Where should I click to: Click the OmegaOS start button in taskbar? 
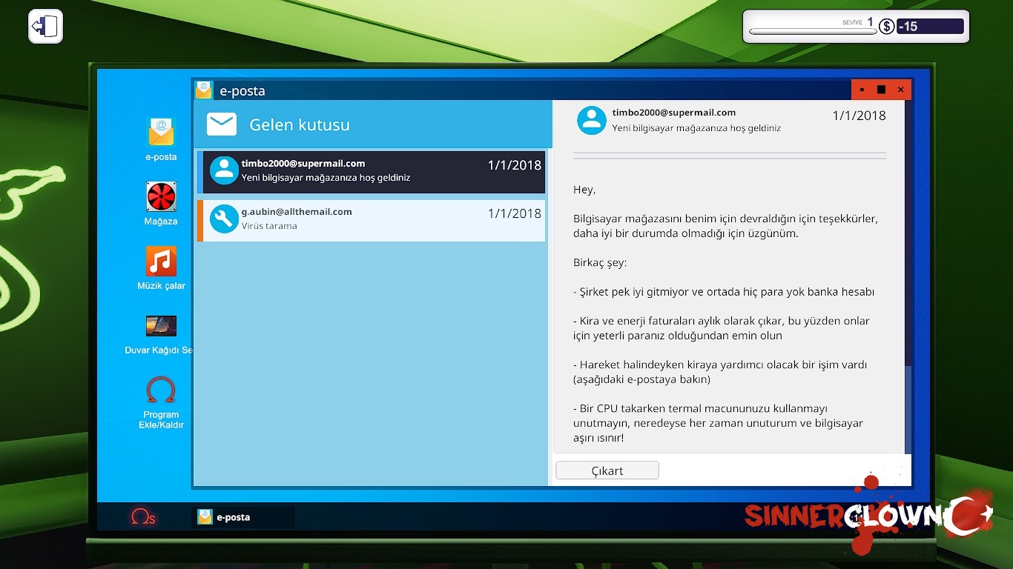pyautogui.click(x=142, y=517)
